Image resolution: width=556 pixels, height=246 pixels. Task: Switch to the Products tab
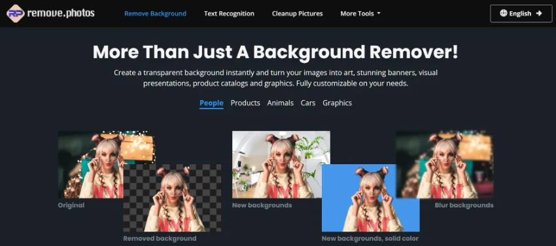(x=245, y=103)
